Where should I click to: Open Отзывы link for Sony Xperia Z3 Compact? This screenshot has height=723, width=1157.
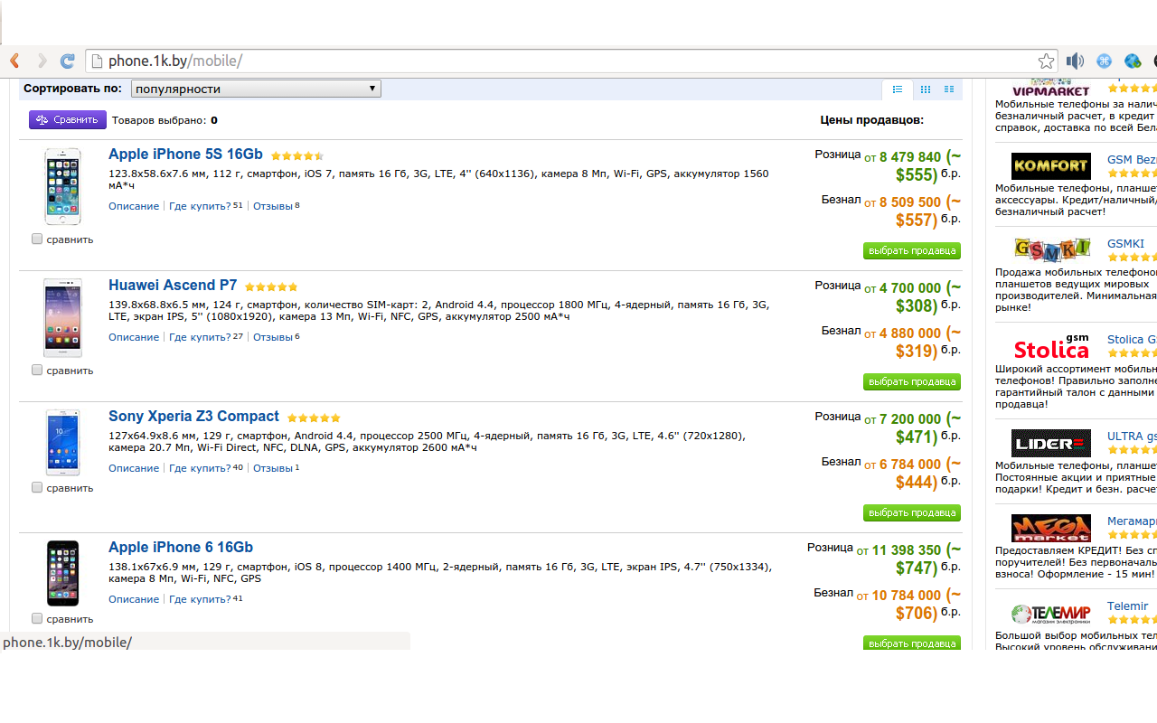tap(273, 468)
